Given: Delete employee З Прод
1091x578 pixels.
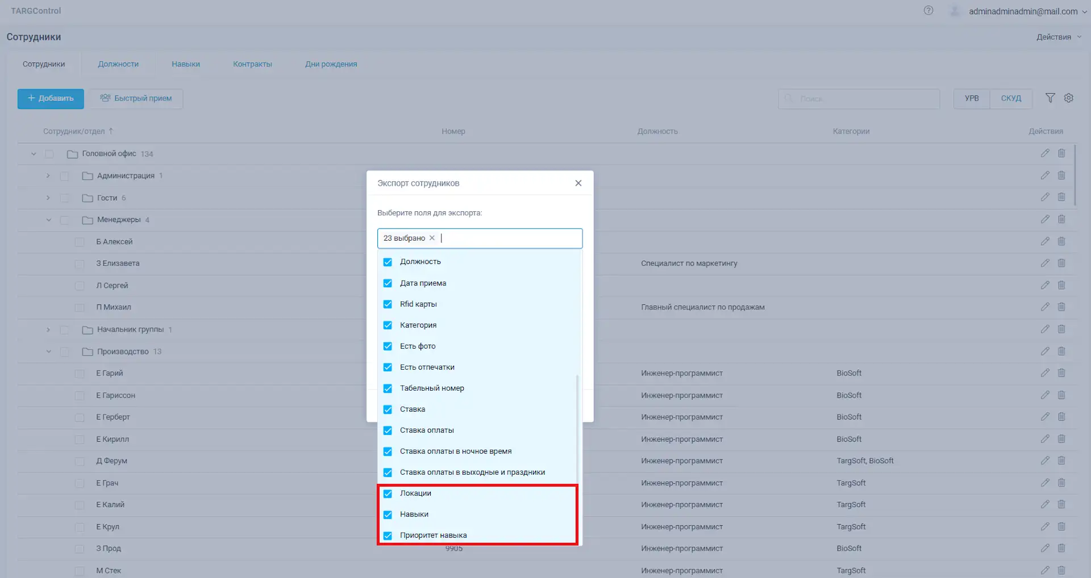Looking at the screenshot, I should pos(1061,548).
